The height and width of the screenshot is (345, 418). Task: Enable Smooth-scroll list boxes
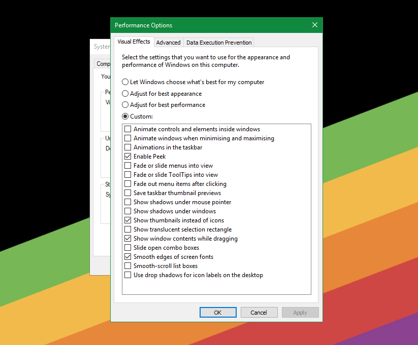[x=127, y=266]
